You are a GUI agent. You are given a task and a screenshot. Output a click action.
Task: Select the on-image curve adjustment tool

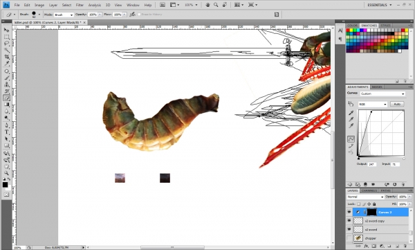351,104
